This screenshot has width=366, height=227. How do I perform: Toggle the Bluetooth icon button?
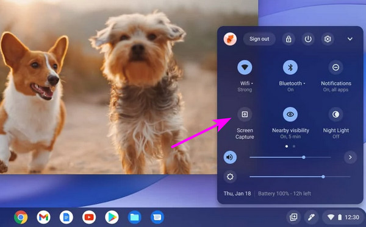290,68
